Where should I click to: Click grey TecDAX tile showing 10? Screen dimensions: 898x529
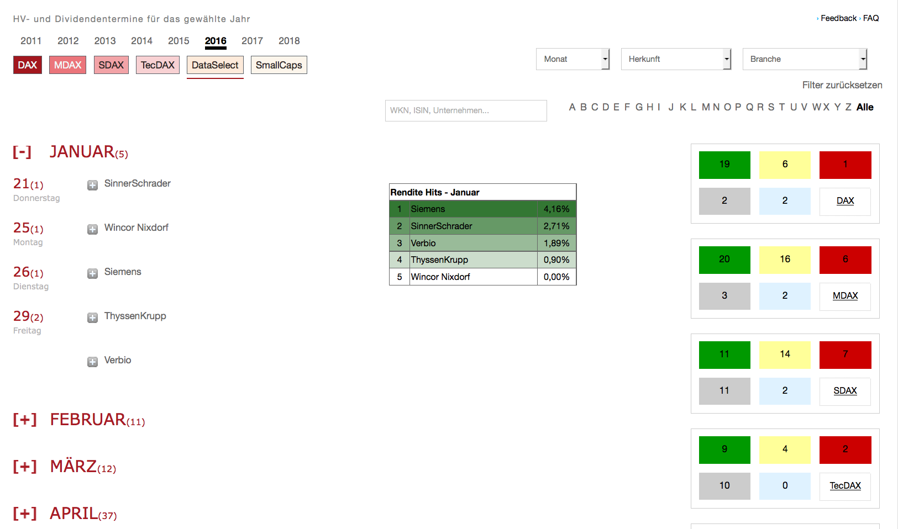coord(724,486)
